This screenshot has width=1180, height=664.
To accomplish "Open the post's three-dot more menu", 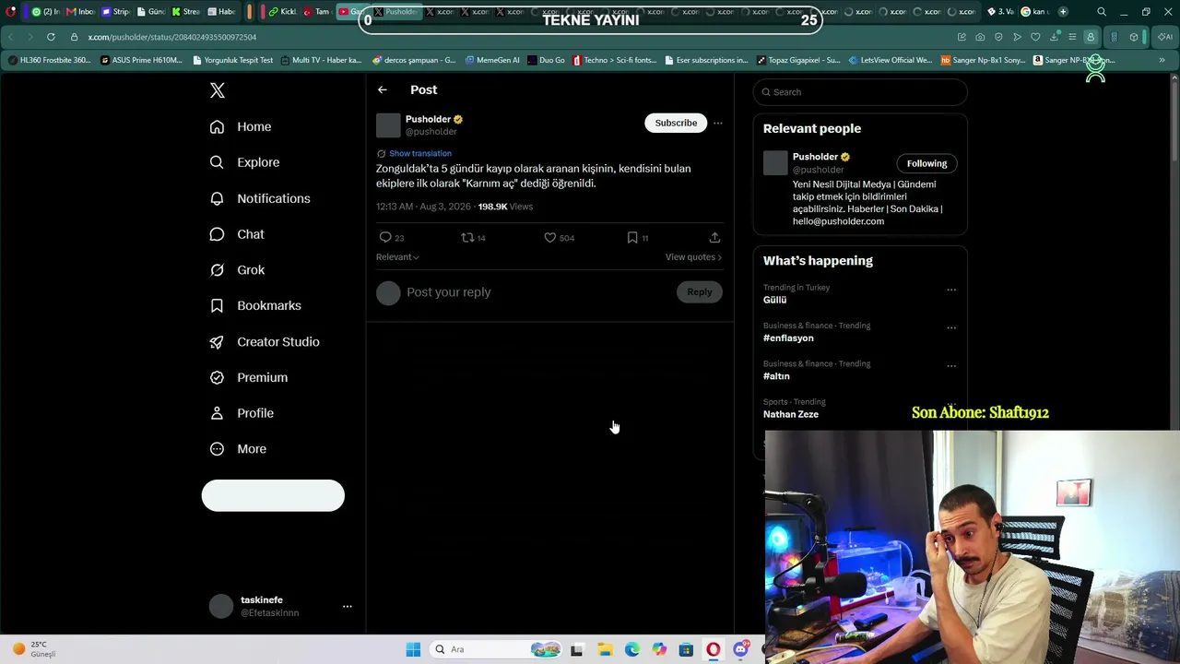I will pos(718,123).
